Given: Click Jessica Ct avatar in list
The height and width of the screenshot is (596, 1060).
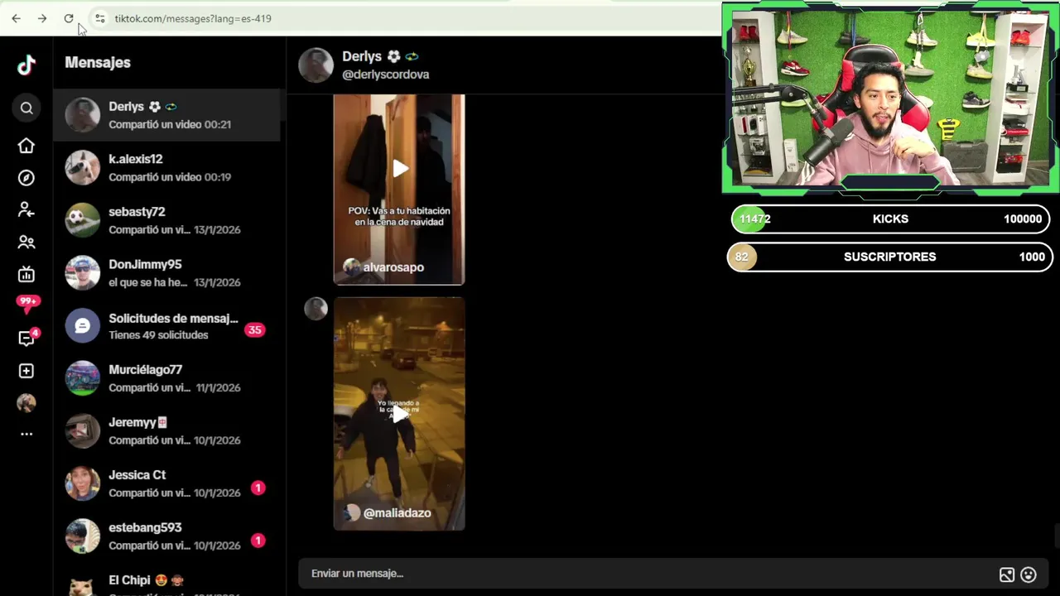Looking at the screenshot, I should click(x=83, y=483).
